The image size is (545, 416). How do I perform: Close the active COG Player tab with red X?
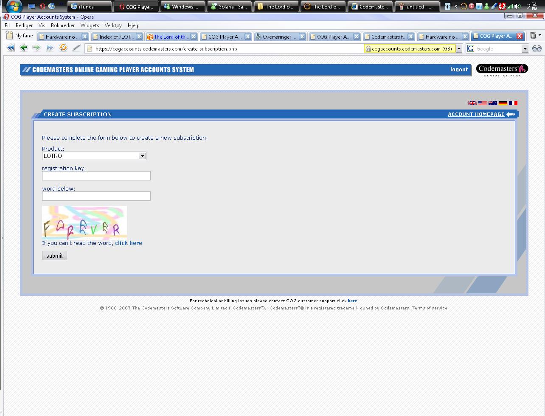point(519,36)
